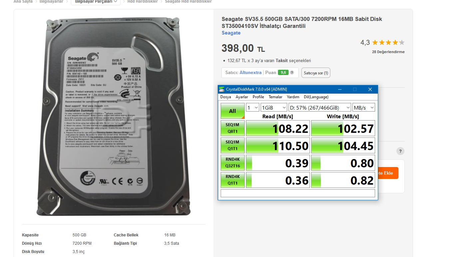Screen dimensions: 468x257
Task: Click the CrystalDiskMark app icon in title bar
Action: tap(222, 89)
